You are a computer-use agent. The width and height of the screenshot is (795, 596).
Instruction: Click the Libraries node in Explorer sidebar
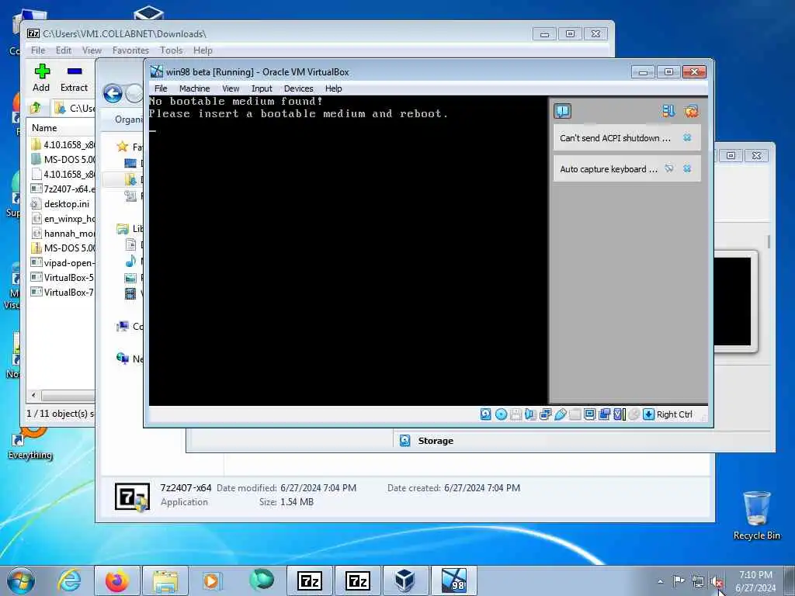tap(130, 229)
